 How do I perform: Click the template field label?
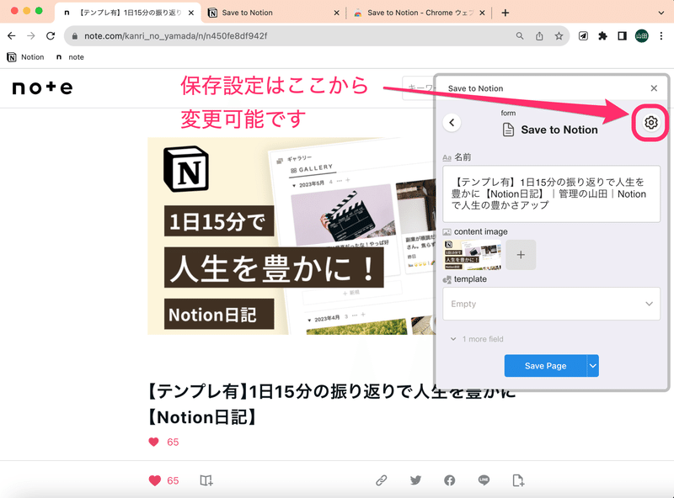point(470,279)
